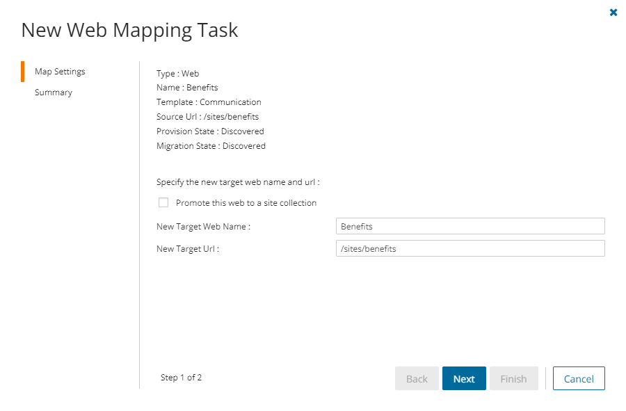Click the Finish button
The image size is (626, 411).
(513, 379)
